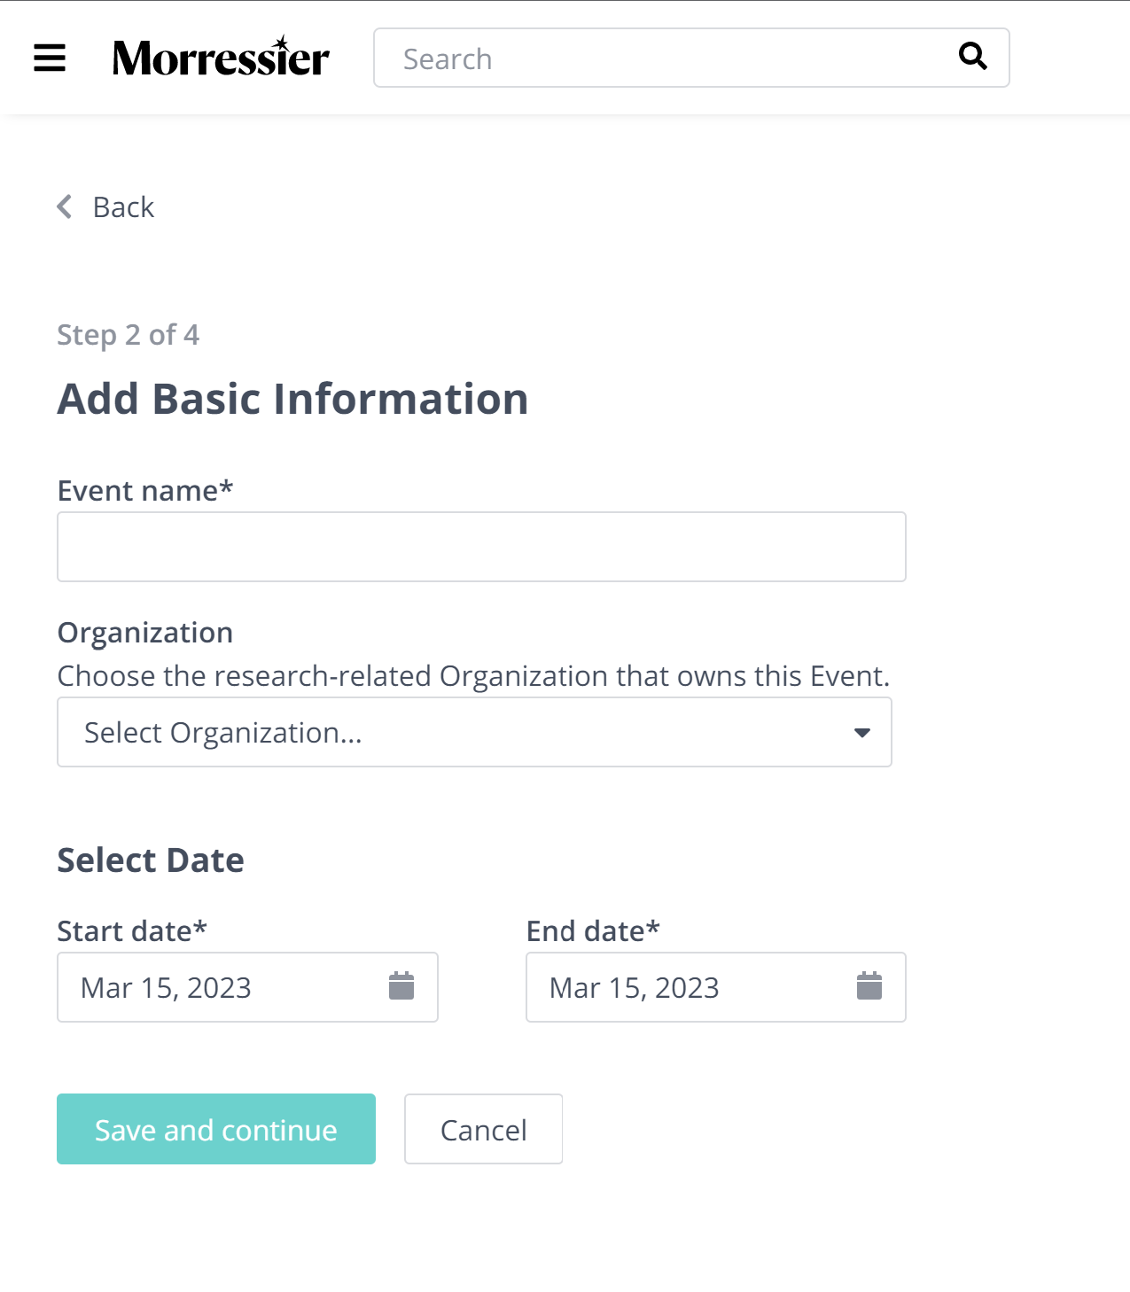Open the End date calendar icon
Screen dimensions: 1130x1292
[869, 985]
